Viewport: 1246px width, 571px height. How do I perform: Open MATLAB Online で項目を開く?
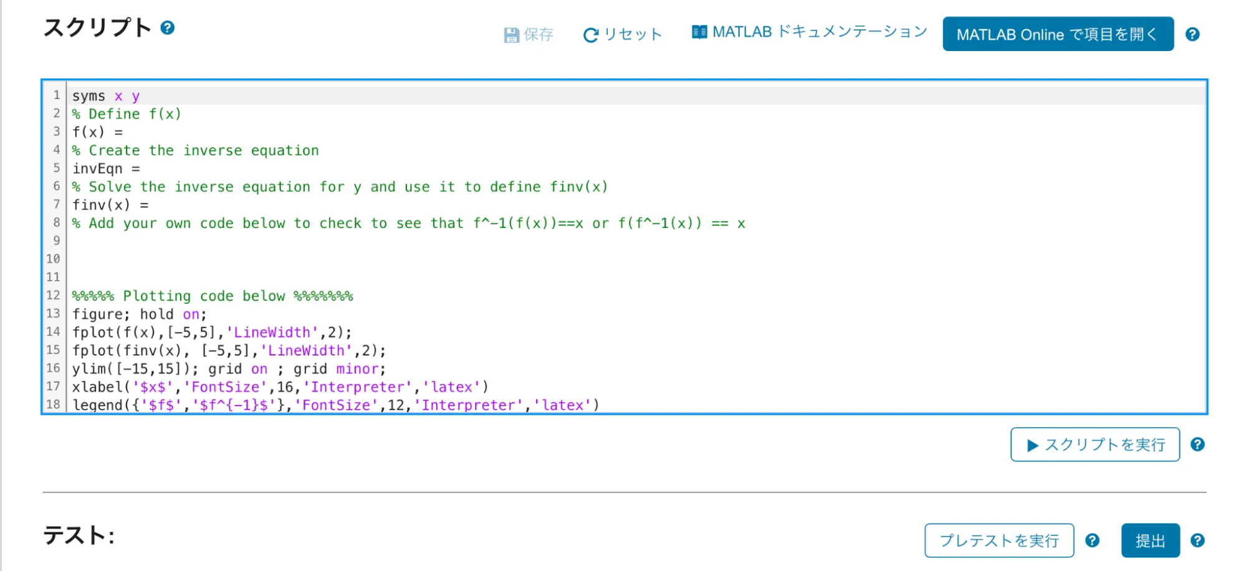coord(1058,34)
